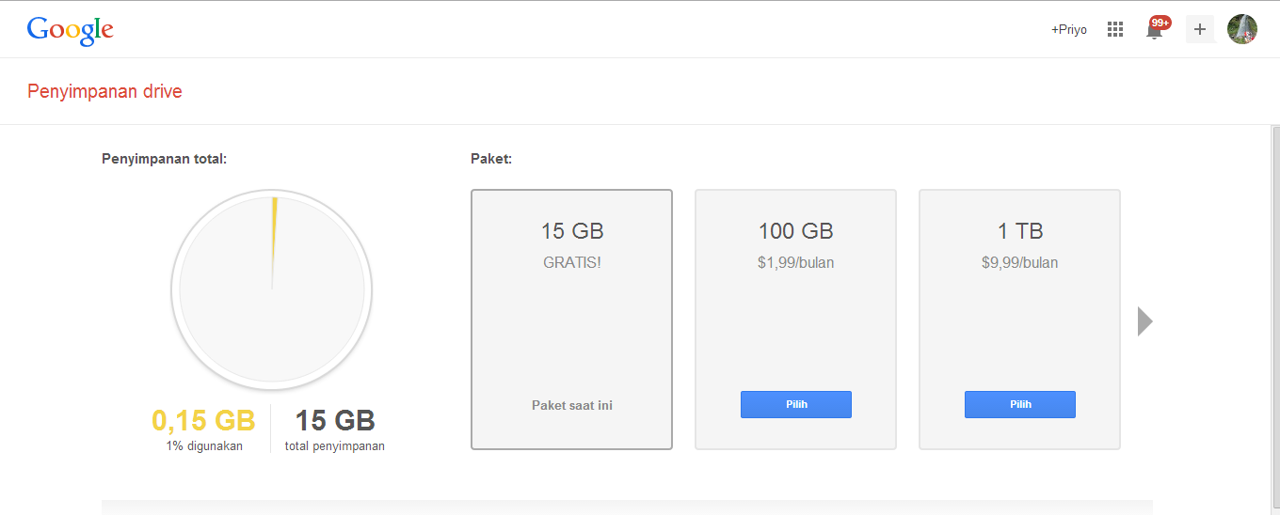Open the Google apps grid
1280x515 pixels.
click(x=1115, y=29)
